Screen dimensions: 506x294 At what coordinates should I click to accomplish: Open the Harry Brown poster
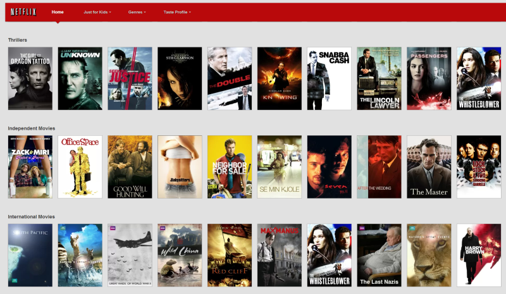click(x=479, y=255)
